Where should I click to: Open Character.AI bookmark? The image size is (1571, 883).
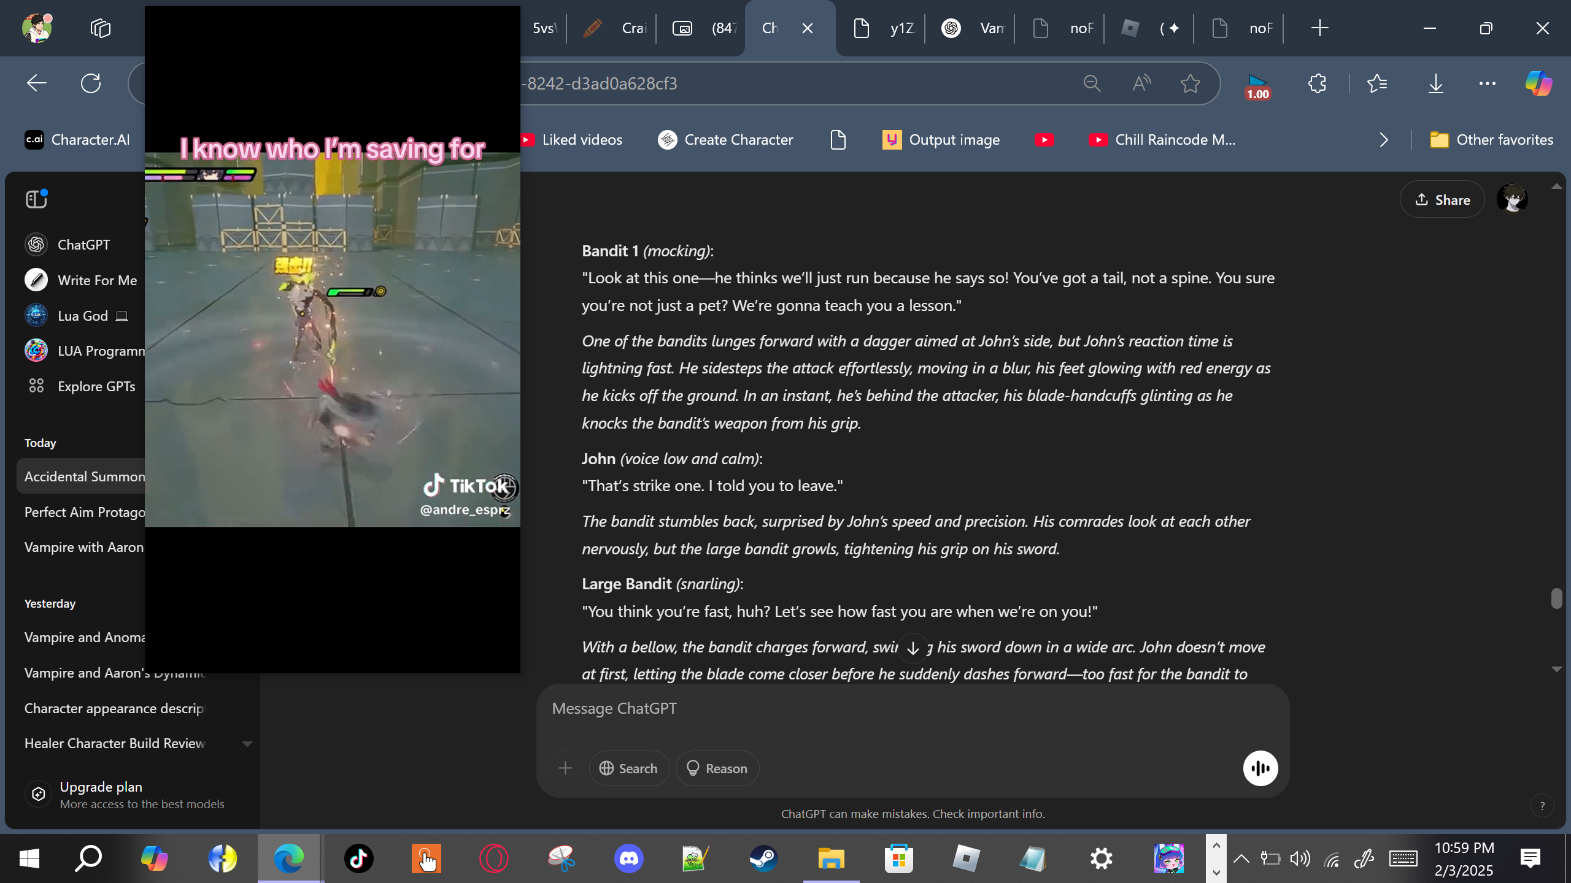[77, 140]
